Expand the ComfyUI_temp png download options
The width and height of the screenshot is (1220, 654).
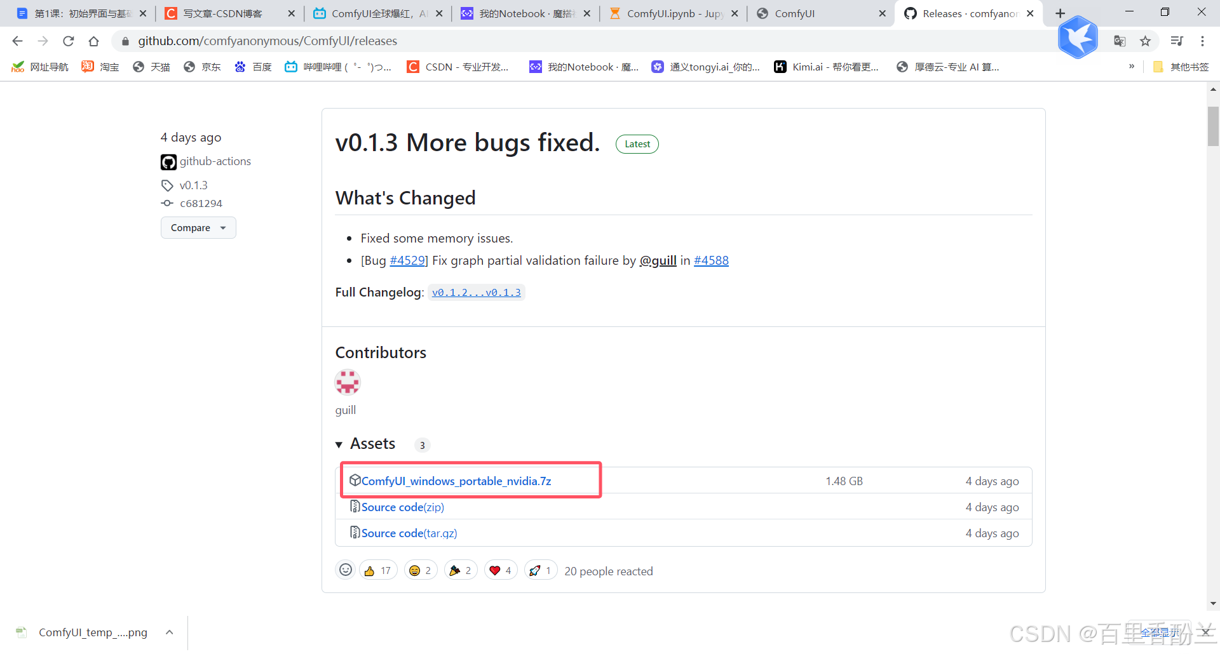tap(170, 632)
